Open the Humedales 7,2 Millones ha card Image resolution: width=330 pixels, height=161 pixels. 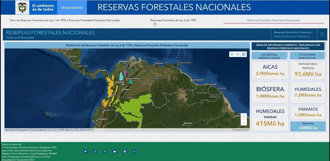coord(308,92)
